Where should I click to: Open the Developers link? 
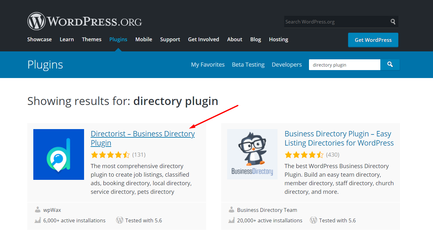287,64
